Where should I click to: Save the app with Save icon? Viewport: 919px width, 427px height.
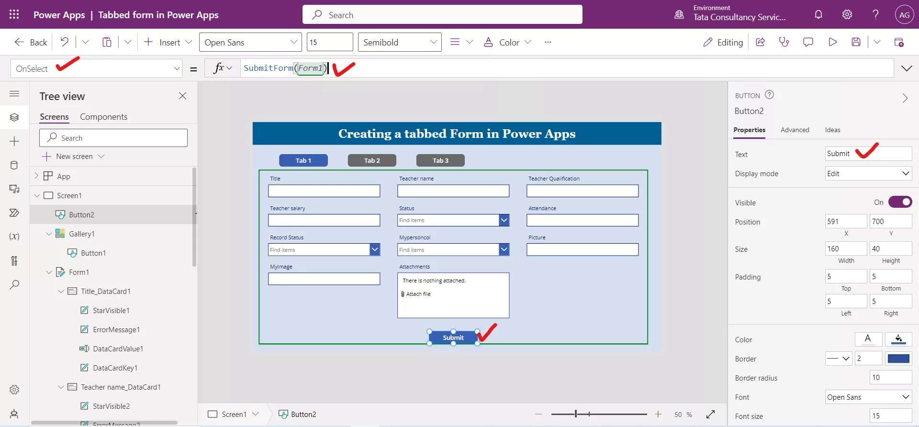[856, 42]
